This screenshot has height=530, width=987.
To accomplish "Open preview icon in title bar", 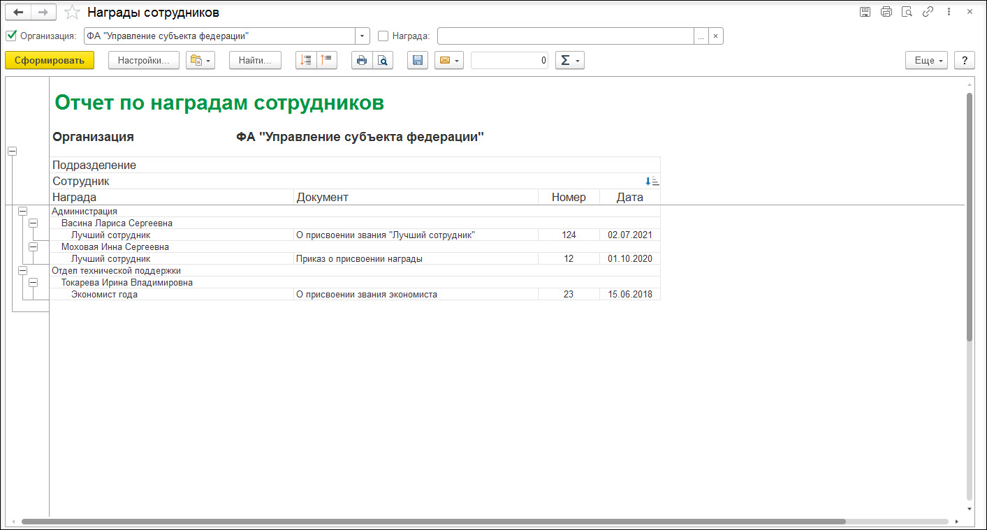I will point(907,12).
